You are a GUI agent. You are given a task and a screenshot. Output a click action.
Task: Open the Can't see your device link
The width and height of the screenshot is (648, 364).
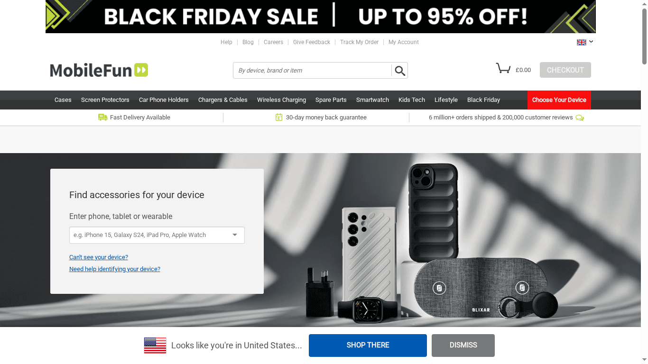(x=99, y=257)
